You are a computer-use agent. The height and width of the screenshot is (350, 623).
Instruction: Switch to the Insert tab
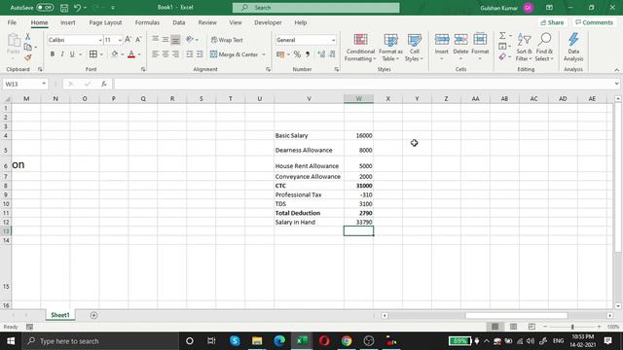(x=67, y=22)
